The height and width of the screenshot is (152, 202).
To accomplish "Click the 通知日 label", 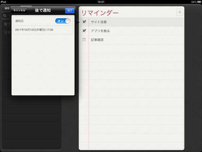I will (x=19, y=21).
